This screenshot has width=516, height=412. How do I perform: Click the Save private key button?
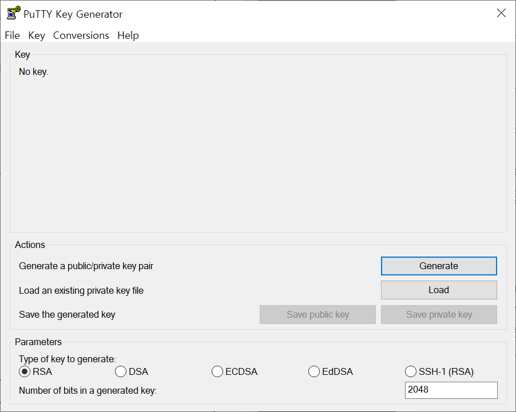coord(439,314)
